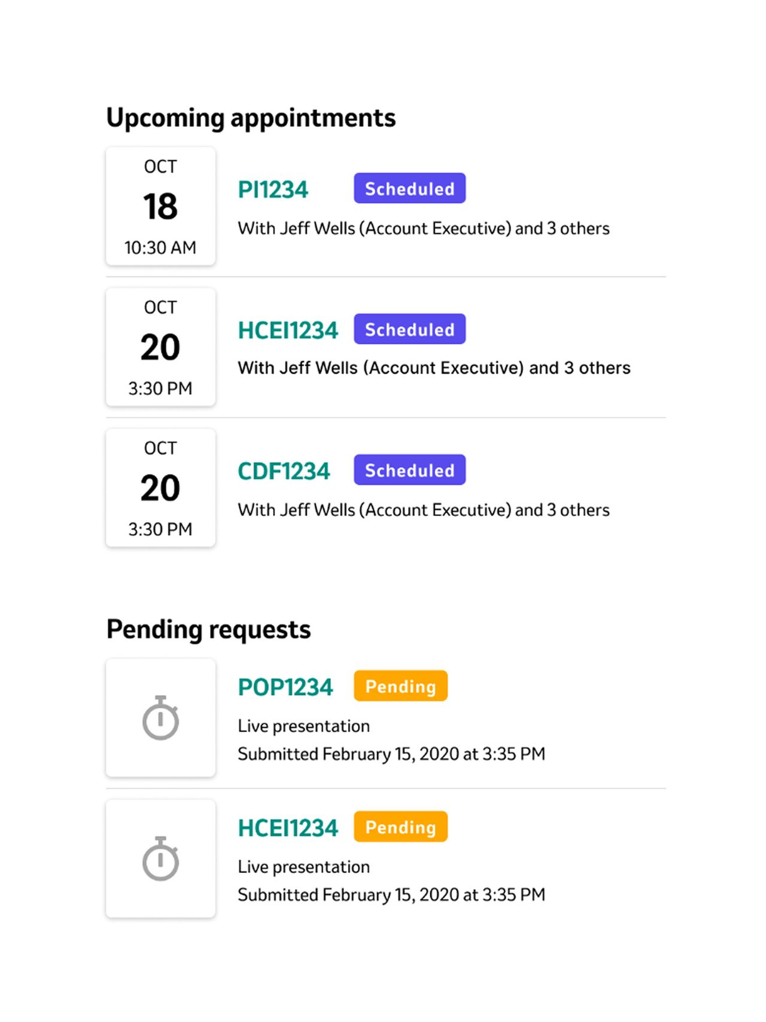Click the Scheduled badge next to HCEI1234
The width and height of the screenshot is (766, 1022).
click(x=409, y=329)
